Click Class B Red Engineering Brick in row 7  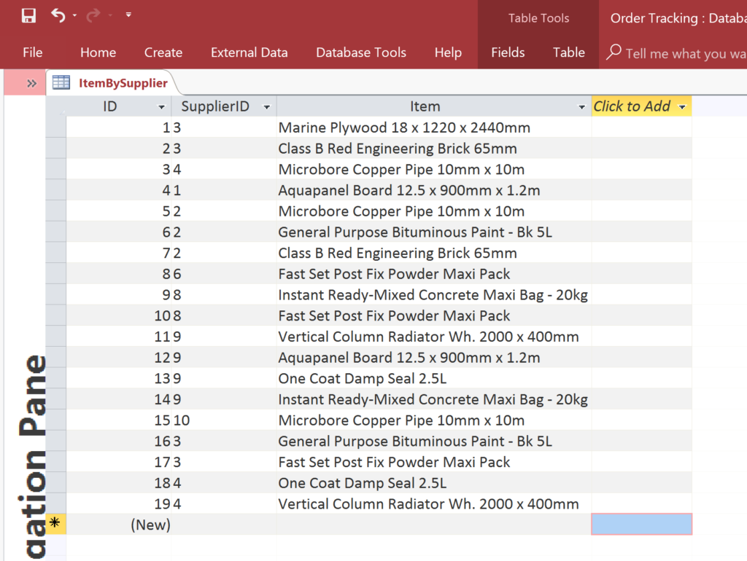[x=434, y=253]
